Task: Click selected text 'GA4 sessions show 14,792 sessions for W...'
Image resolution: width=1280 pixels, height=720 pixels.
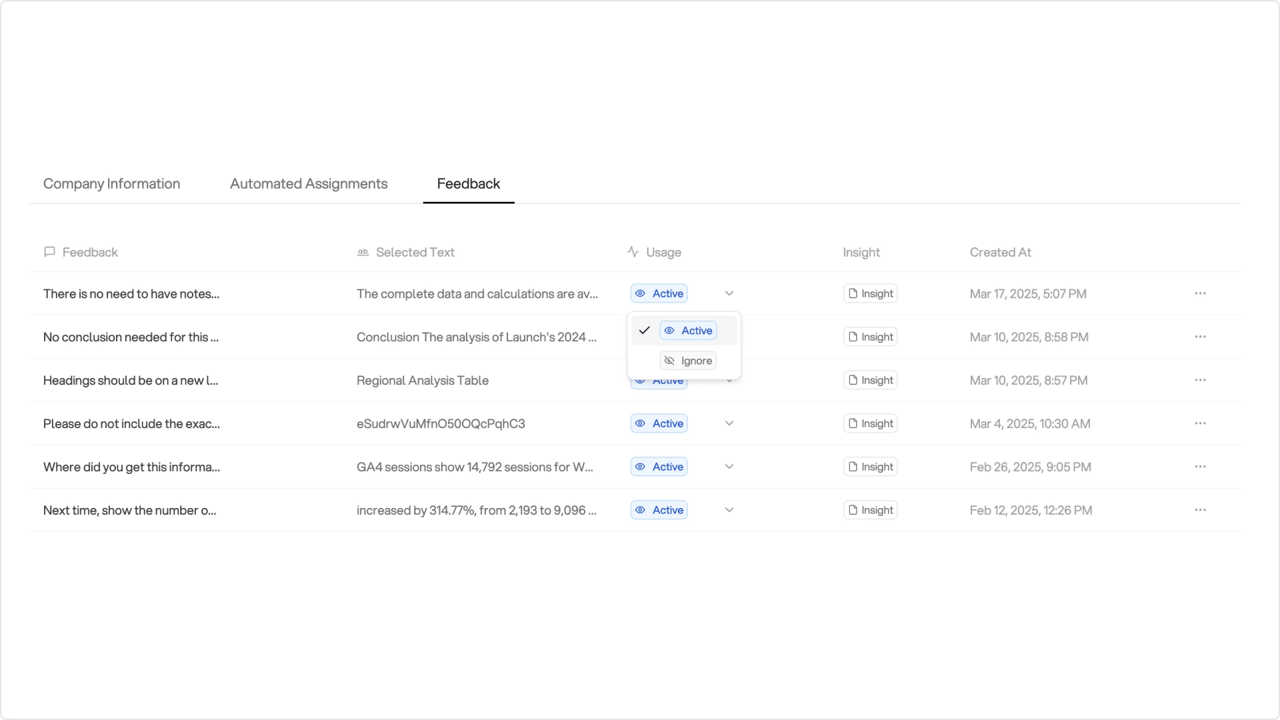Action: pyautogui.click(x=475, y=467)
